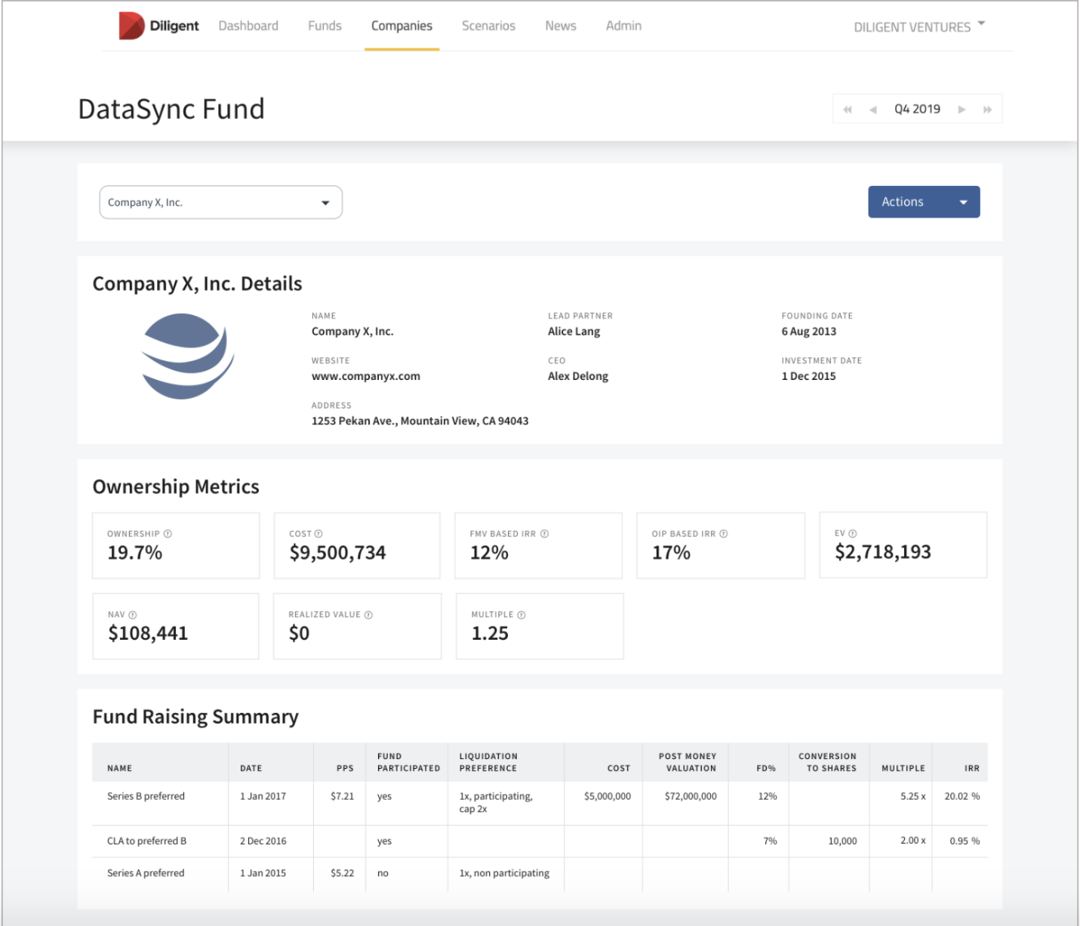1080x926 pixels.
Task: Jump to first period double-arrow icon
Action: coord(848,110)
